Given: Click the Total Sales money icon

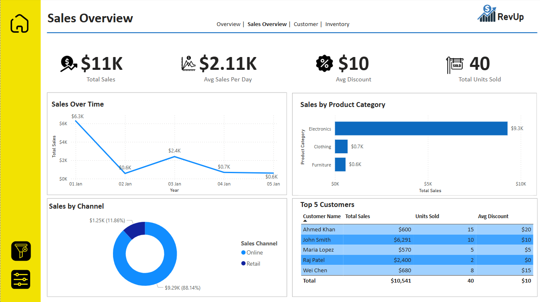Looking at the screenshot, I should pyautogui.click(x=67, y=63).
